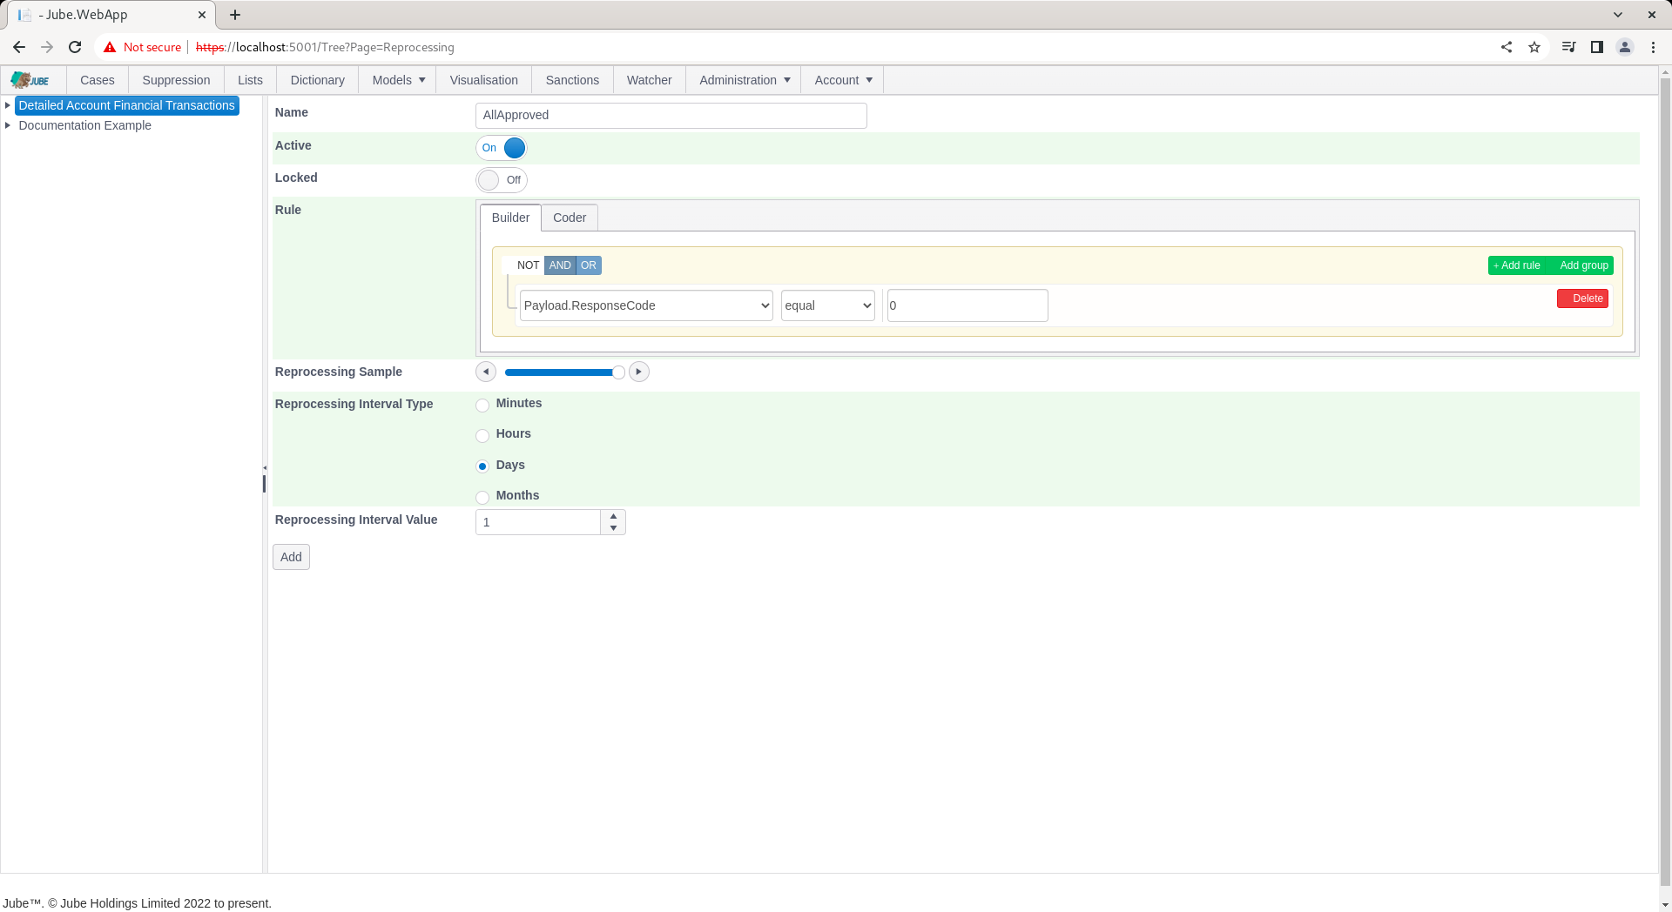
Task: Open the Suppression menu
Action: [x=176, y=80]
